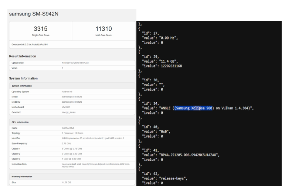This screenshot has width=292, height=188.
Task: Click the s5e9965 motherboard value
Action: [x=67, y=107]
